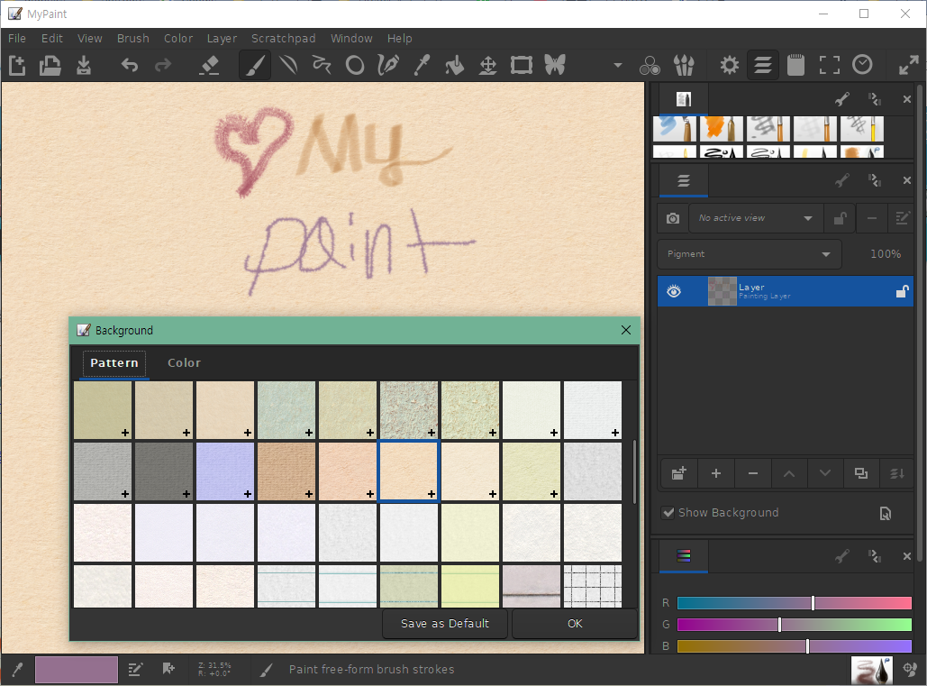Screen dimensions: 927x686
Task: Select the freehand brush tool
Action: [x=255, y=65]
